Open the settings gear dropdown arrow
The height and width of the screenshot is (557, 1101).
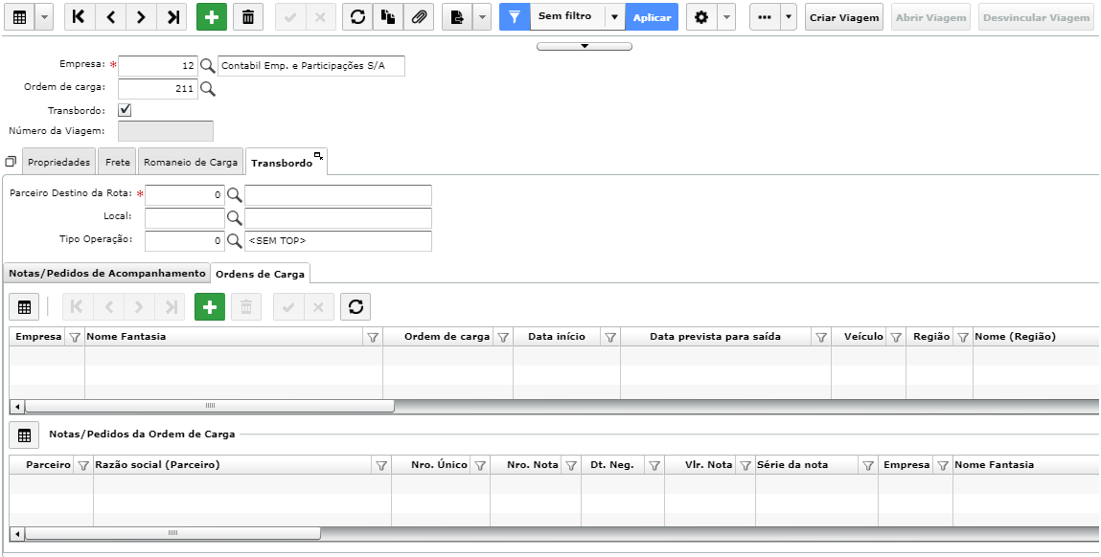tap(726, 17)
